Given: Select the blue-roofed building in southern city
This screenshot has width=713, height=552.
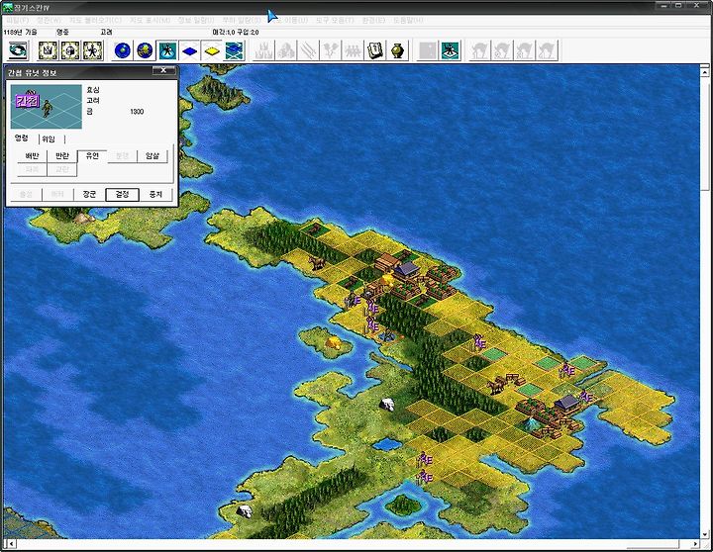Looking at the screenshot, I should tap(566, 403).
